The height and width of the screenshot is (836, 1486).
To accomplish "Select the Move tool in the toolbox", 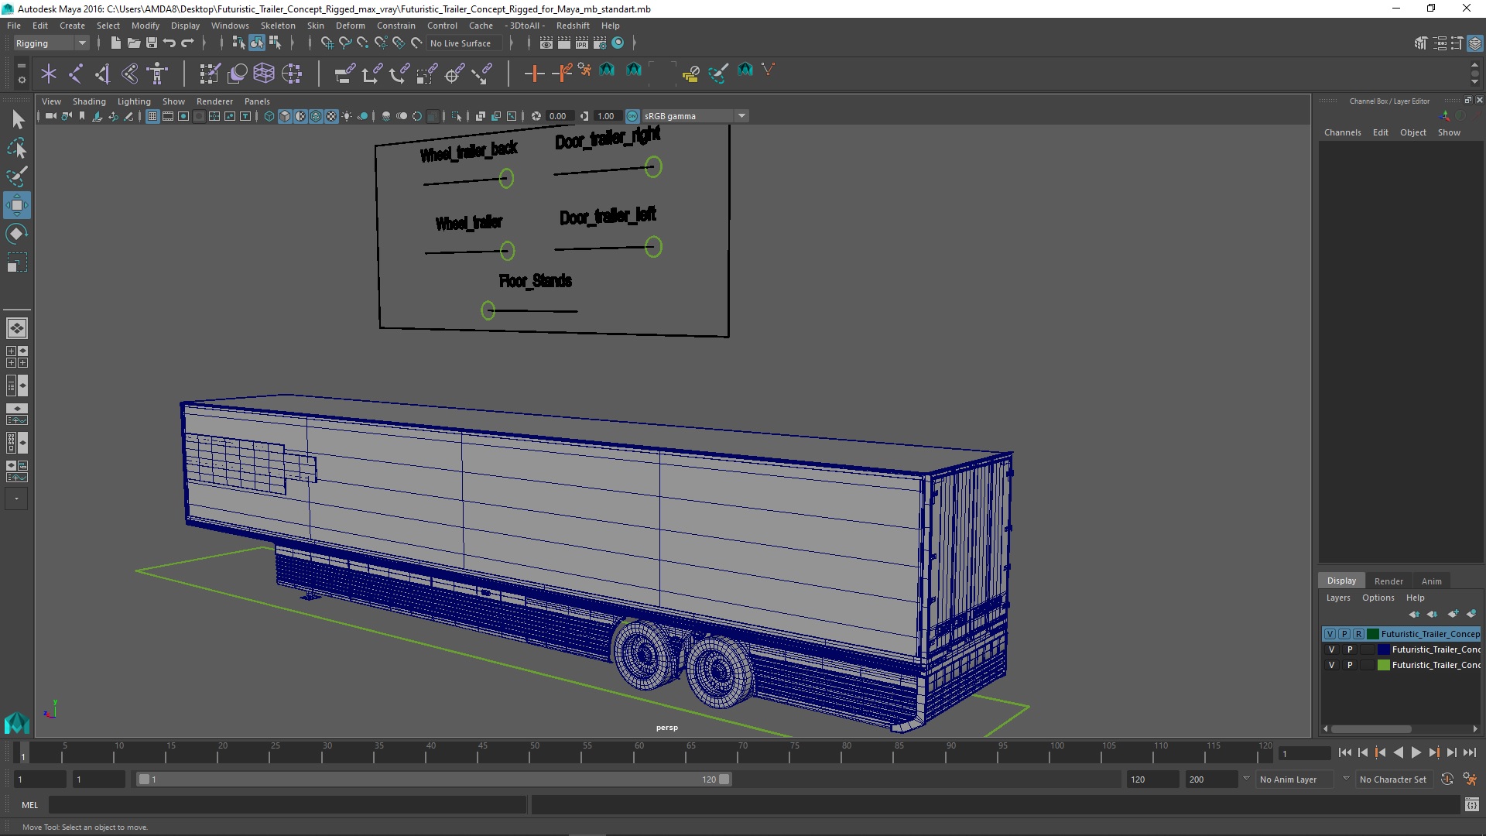I will click(x=17, y=205).
